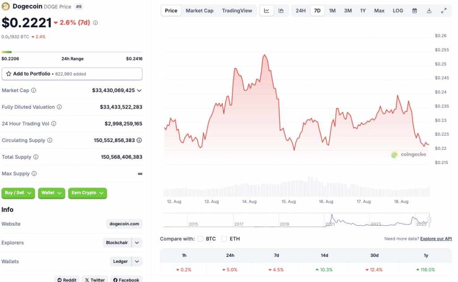Enable the BTC comparison checkbox
This screenshot has width=458, height=282.
point(200,239)
